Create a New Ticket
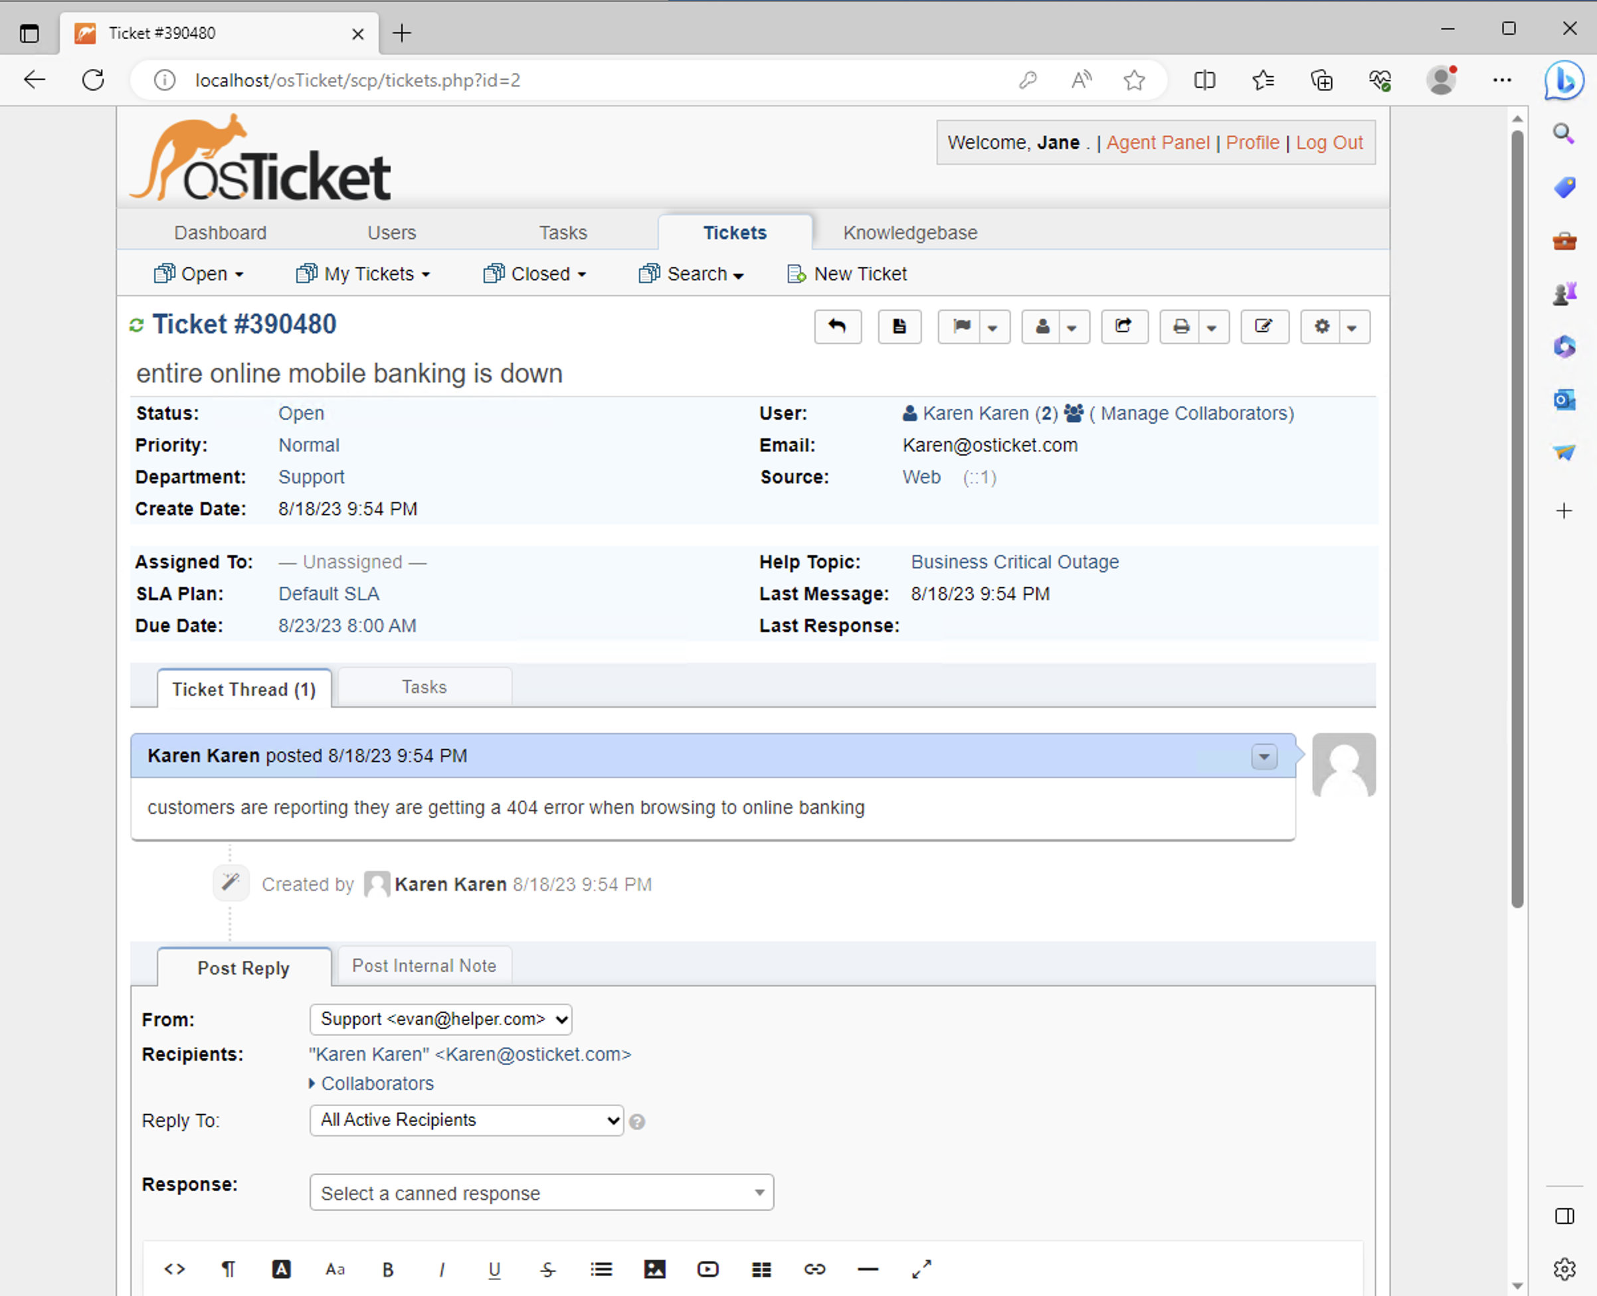Image resolution: width=1597 pixels, height=1296 pixels. pos(859,274)
